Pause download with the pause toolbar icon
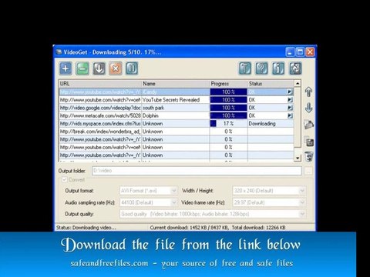 (132, 68)
